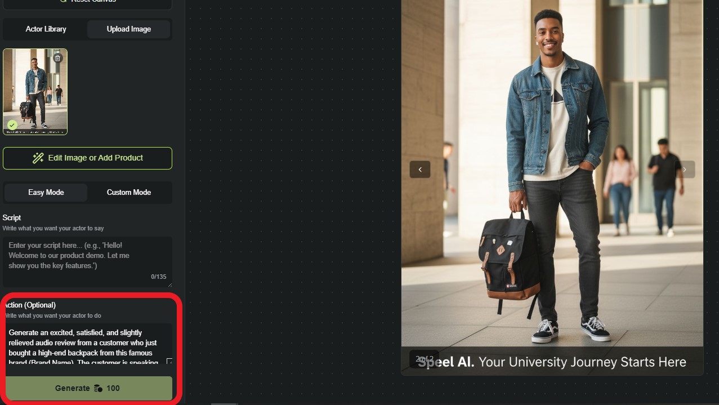Grab the Action field resize handle
The width and height of the screenshot is (719, 405).
tap(169, 361)
